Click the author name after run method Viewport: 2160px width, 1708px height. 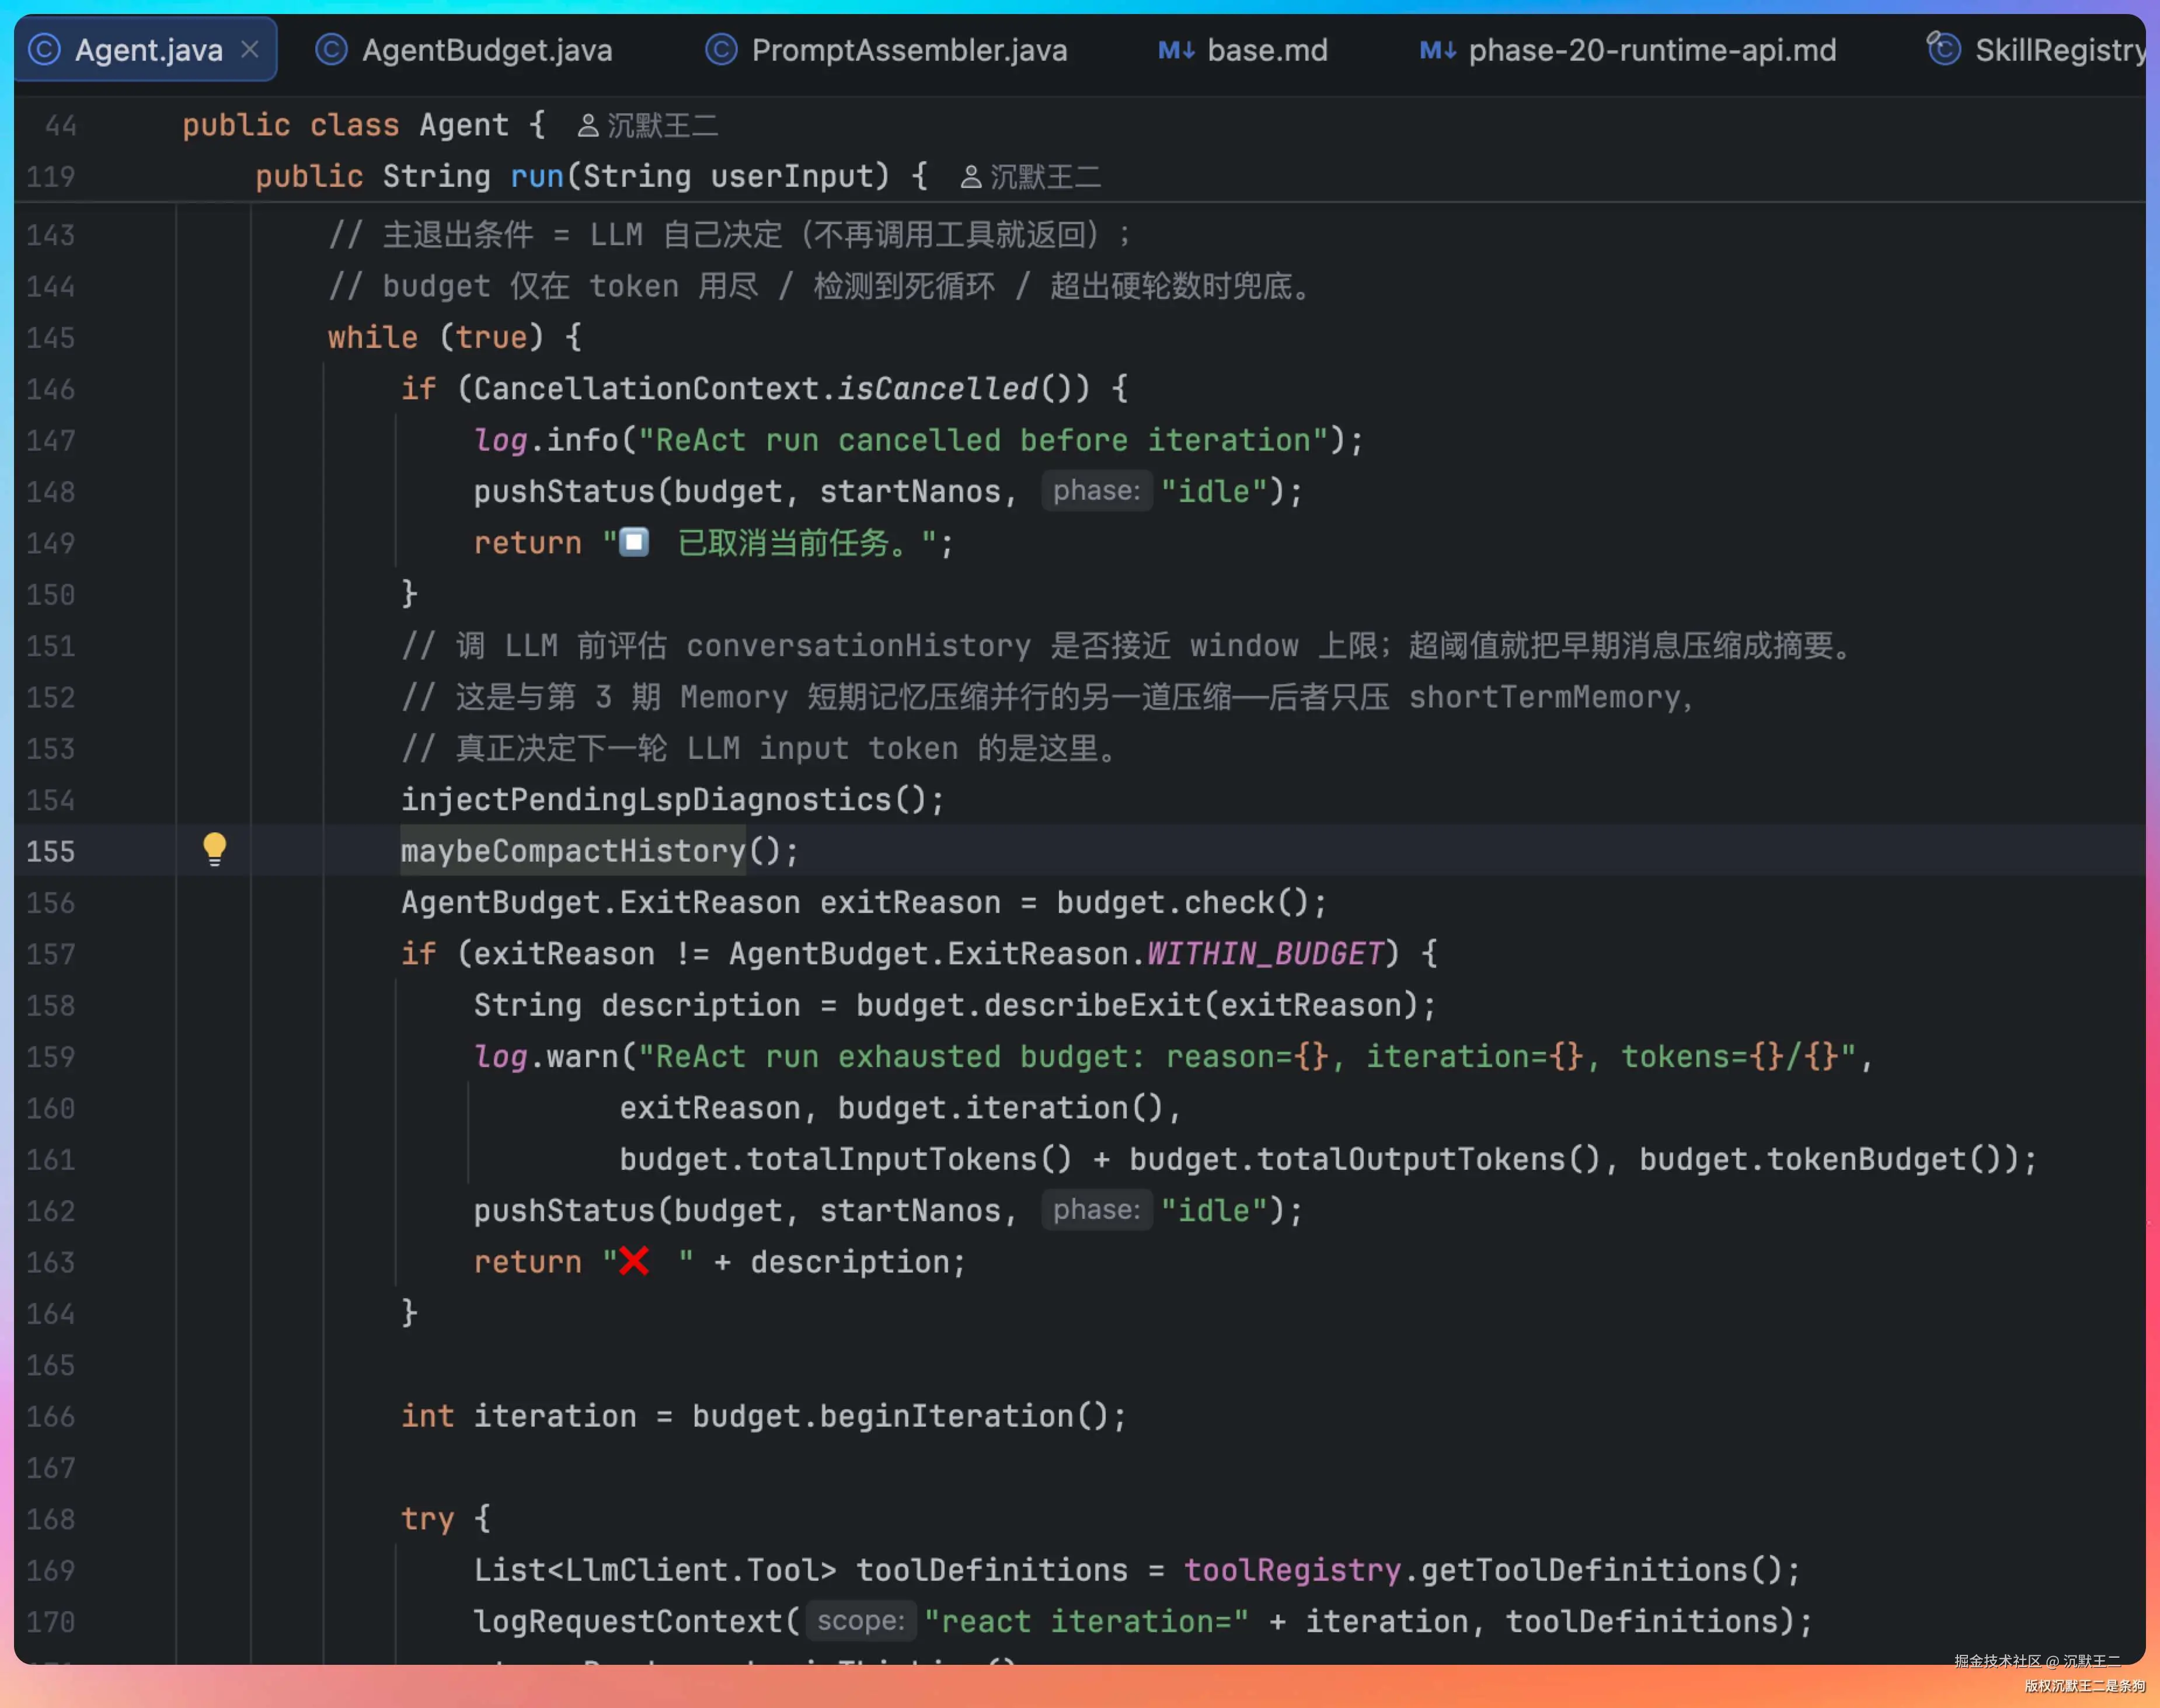tap(1045, 177)
